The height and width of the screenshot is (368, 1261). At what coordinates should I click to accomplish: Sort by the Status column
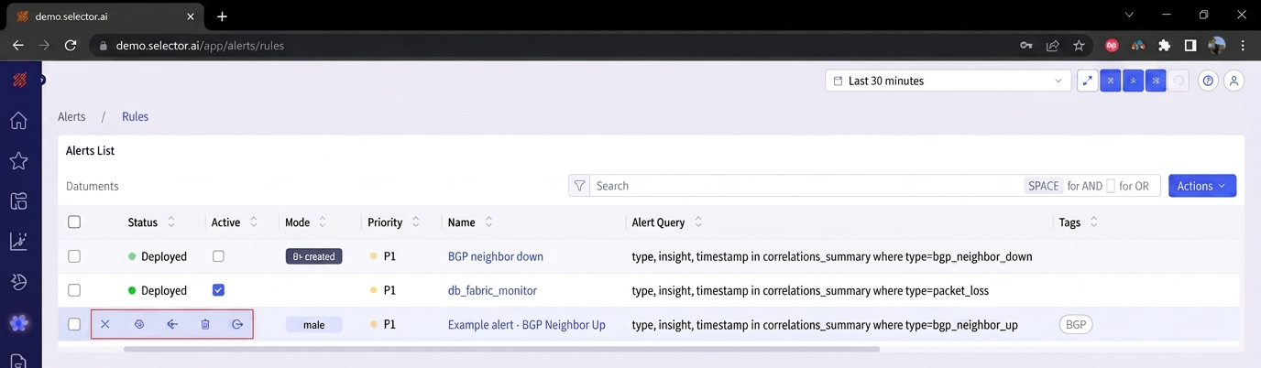[170, 222]
